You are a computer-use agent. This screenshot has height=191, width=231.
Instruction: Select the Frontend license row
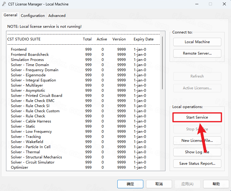19,49
